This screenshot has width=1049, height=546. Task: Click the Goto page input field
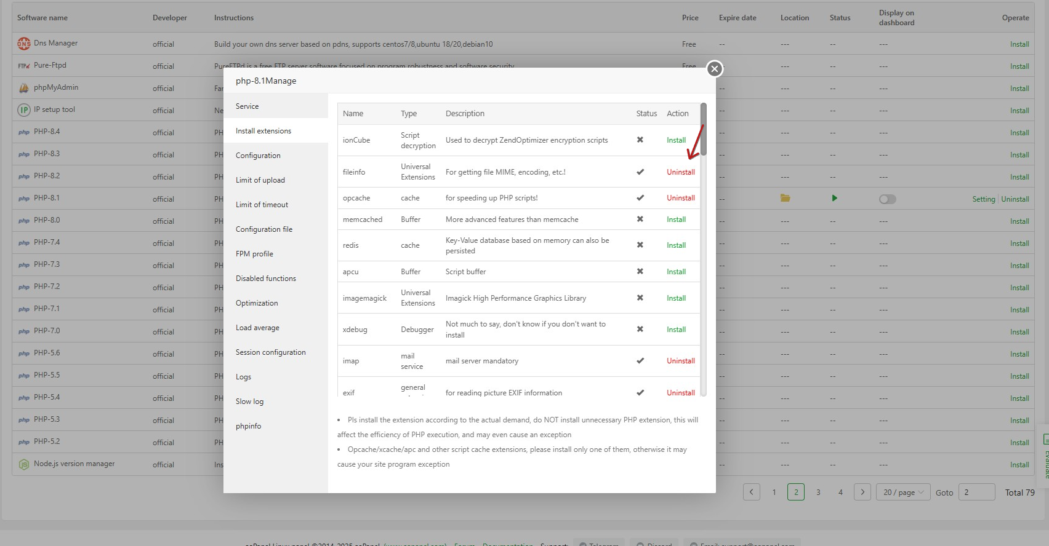[976, 492]
